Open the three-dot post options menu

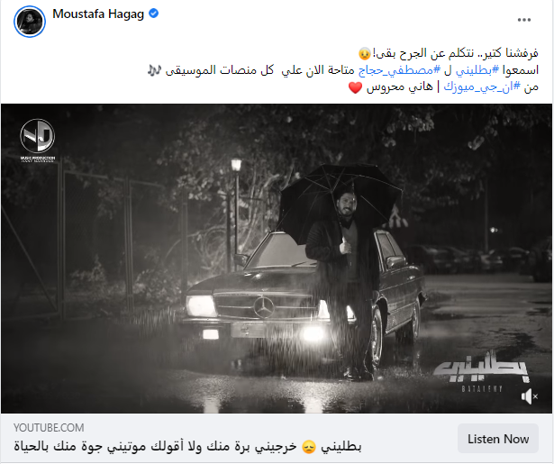(x=524, y=20)
